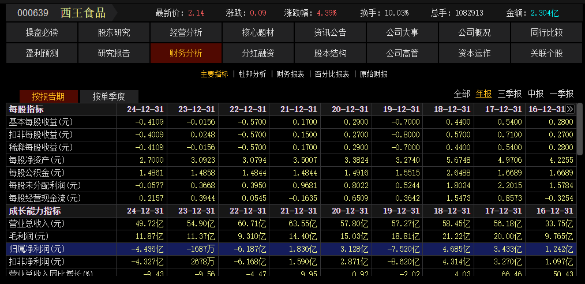The width and height of the screenshot is (585, 284).
Task: Switch to 按单季度 view
Action: pyautogui.click(x=109, y=96)
